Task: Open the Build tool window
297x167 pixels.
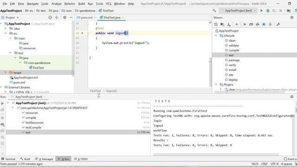Action: pos(25,159)
